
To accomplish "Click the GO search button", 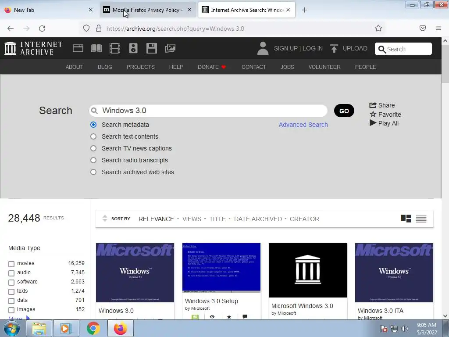I will 344,111.
